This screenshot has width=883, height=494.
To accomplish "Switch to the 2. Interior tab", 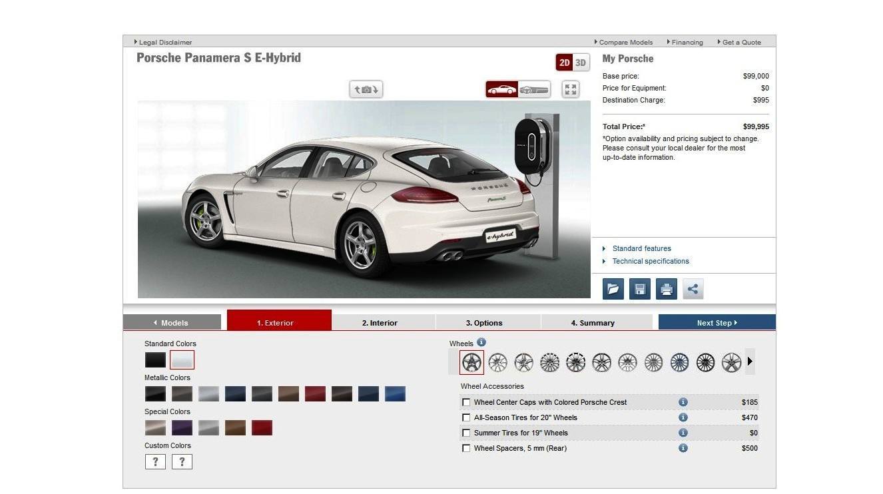I will [383, 322].
